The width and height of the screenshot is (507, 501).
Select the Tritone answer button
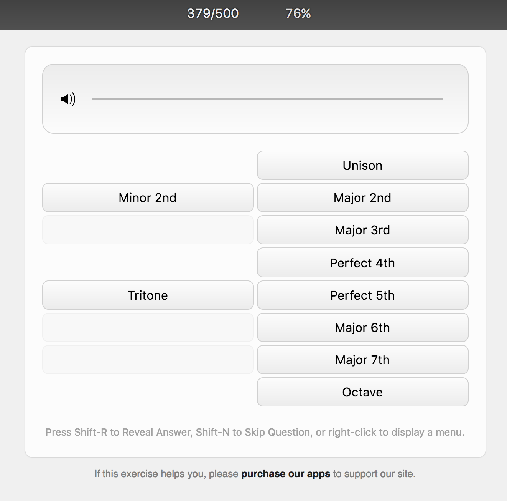[x=148, y=295]
